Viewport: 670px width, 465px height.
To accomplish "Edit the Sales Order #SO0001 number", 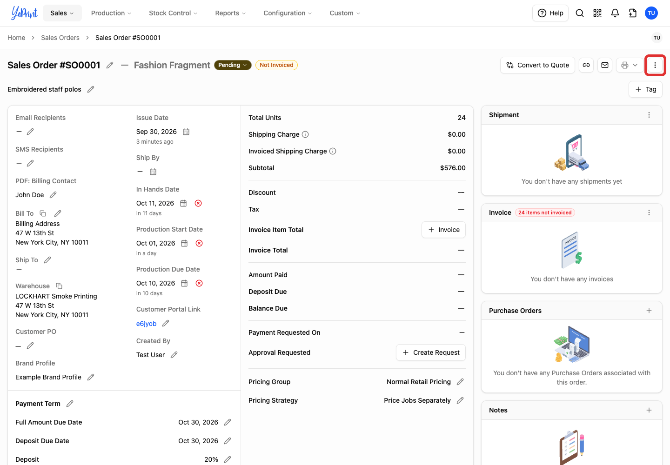I will click(x=110, y=65).
